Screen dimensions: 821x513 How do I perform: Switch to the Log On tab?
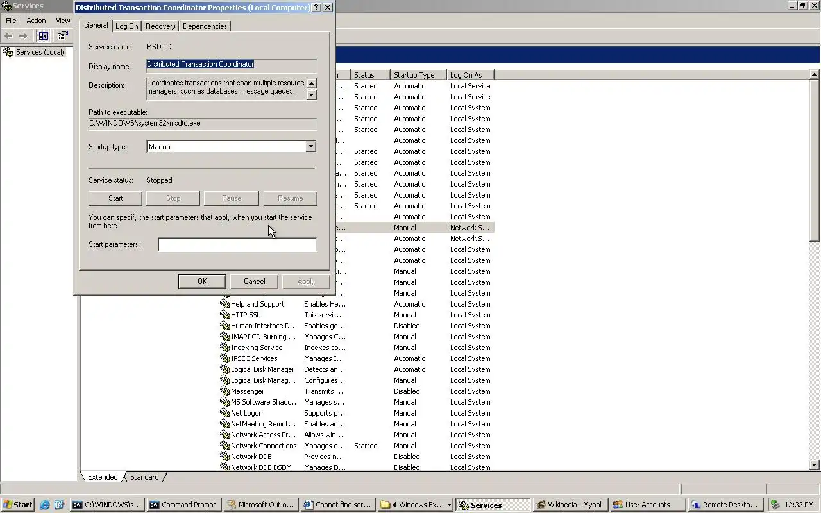click(126, 26)
